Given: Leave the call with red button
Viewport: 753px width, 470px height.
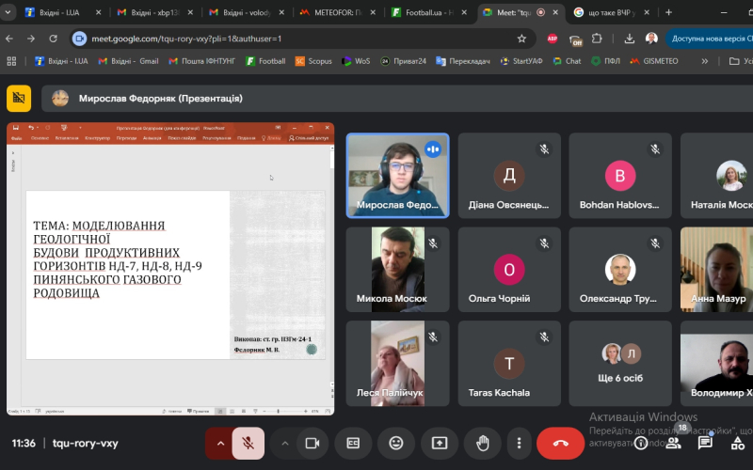Looking at the screenshot, I should pos(560,443).
